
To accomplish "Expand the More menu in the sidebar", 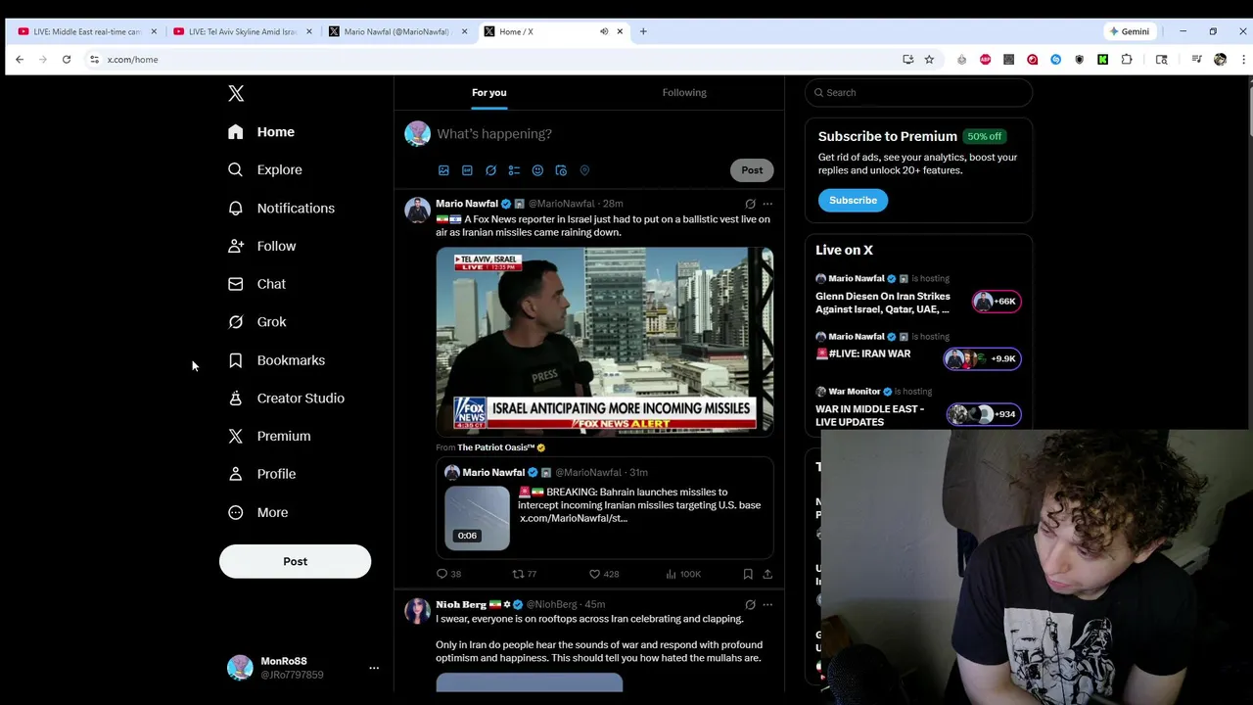I will 258,512.
